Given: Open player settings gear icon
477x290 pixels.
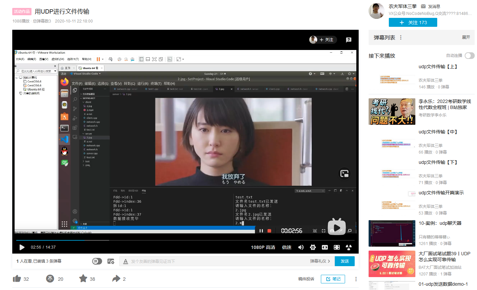Looking at the screenshot, I should (x=313, y=247).
